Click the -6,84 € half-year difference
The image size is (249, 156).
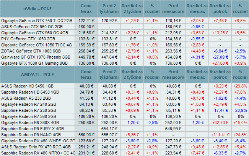(220, 51)
